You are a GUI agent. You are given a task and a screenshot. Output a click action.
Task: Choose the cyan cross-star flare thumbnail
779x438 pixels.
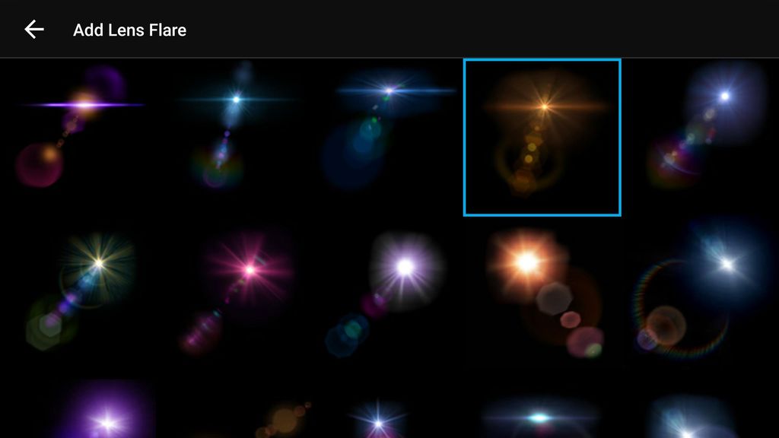coord(233,138)
